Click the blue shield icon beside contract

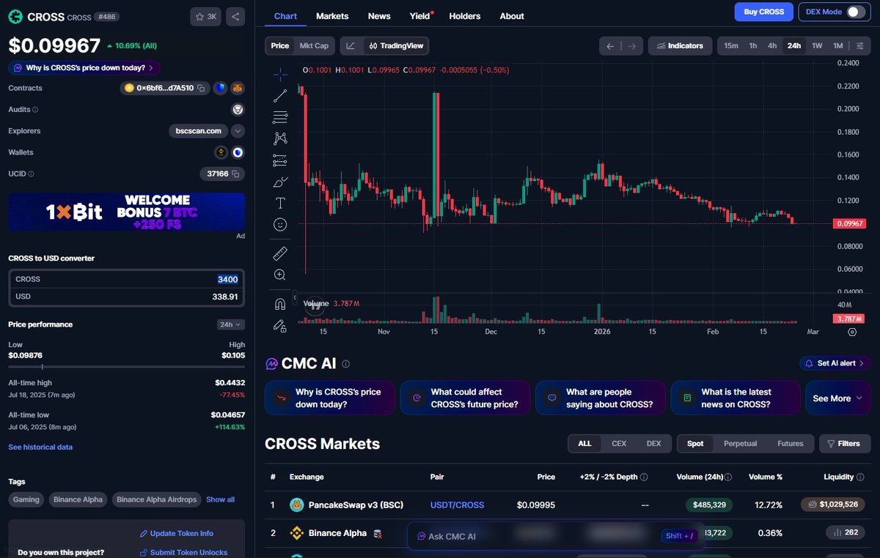[220, 88]
